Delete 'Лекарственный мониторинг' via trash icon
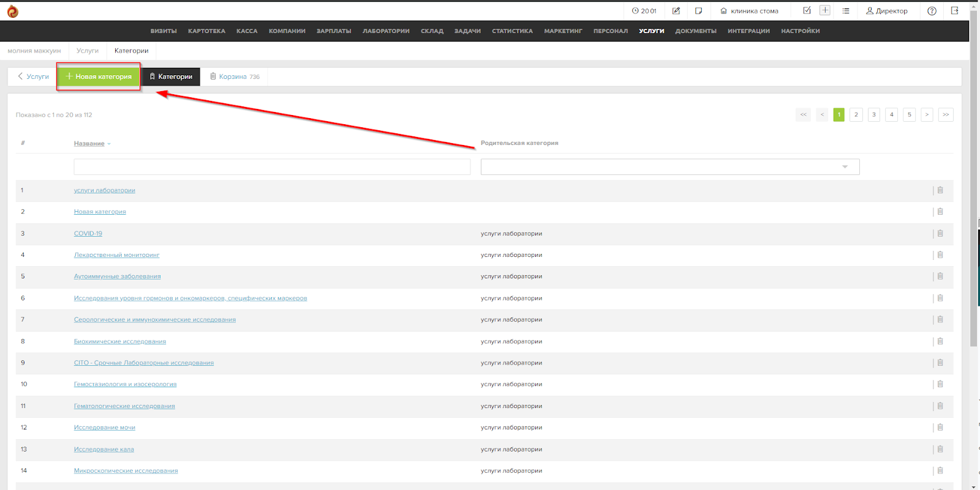 [x=940, y=254]
